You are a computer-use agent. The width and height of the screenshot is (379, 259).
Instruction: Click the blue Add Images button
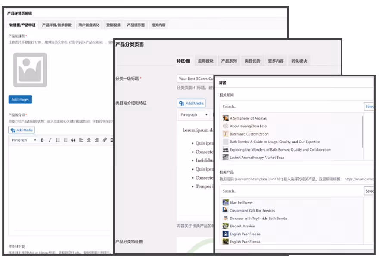point(20,99)
